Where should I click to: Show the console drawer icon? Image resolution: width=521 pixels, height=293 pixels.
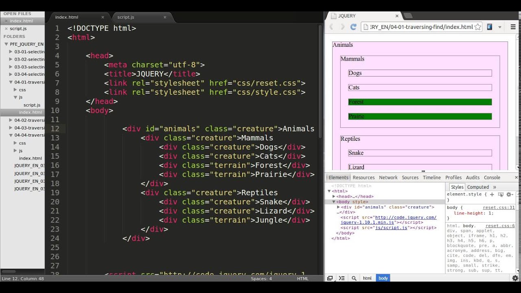(x=342, y=278)
